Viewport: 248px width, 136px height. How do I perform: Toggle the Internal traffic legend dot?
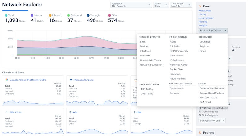click(x=32, y=15)
